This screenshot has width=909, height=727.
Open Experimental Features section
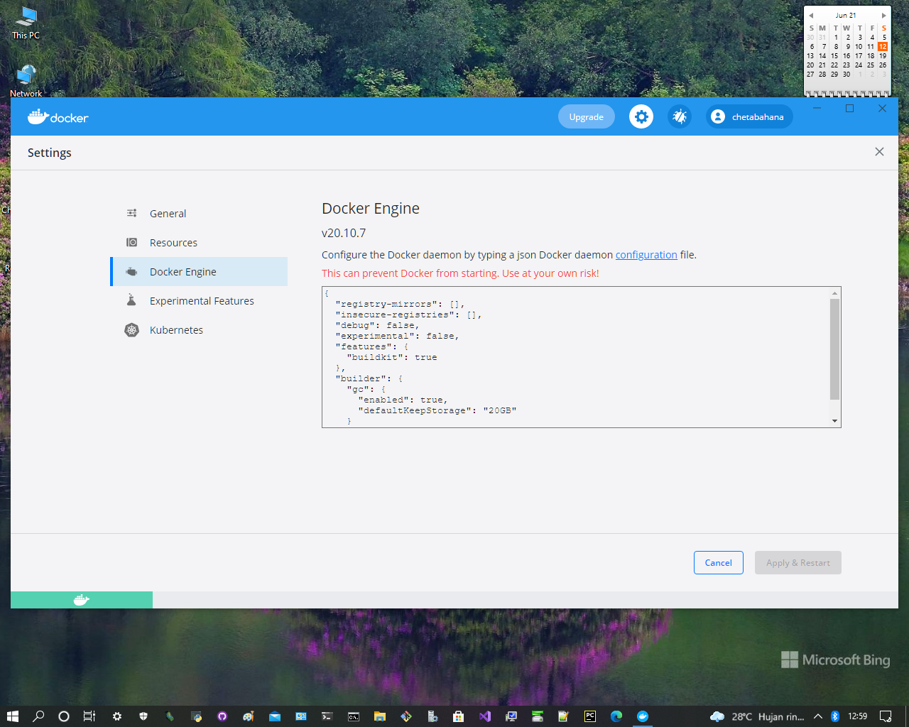pyautogui.click(x=199, y=300)
